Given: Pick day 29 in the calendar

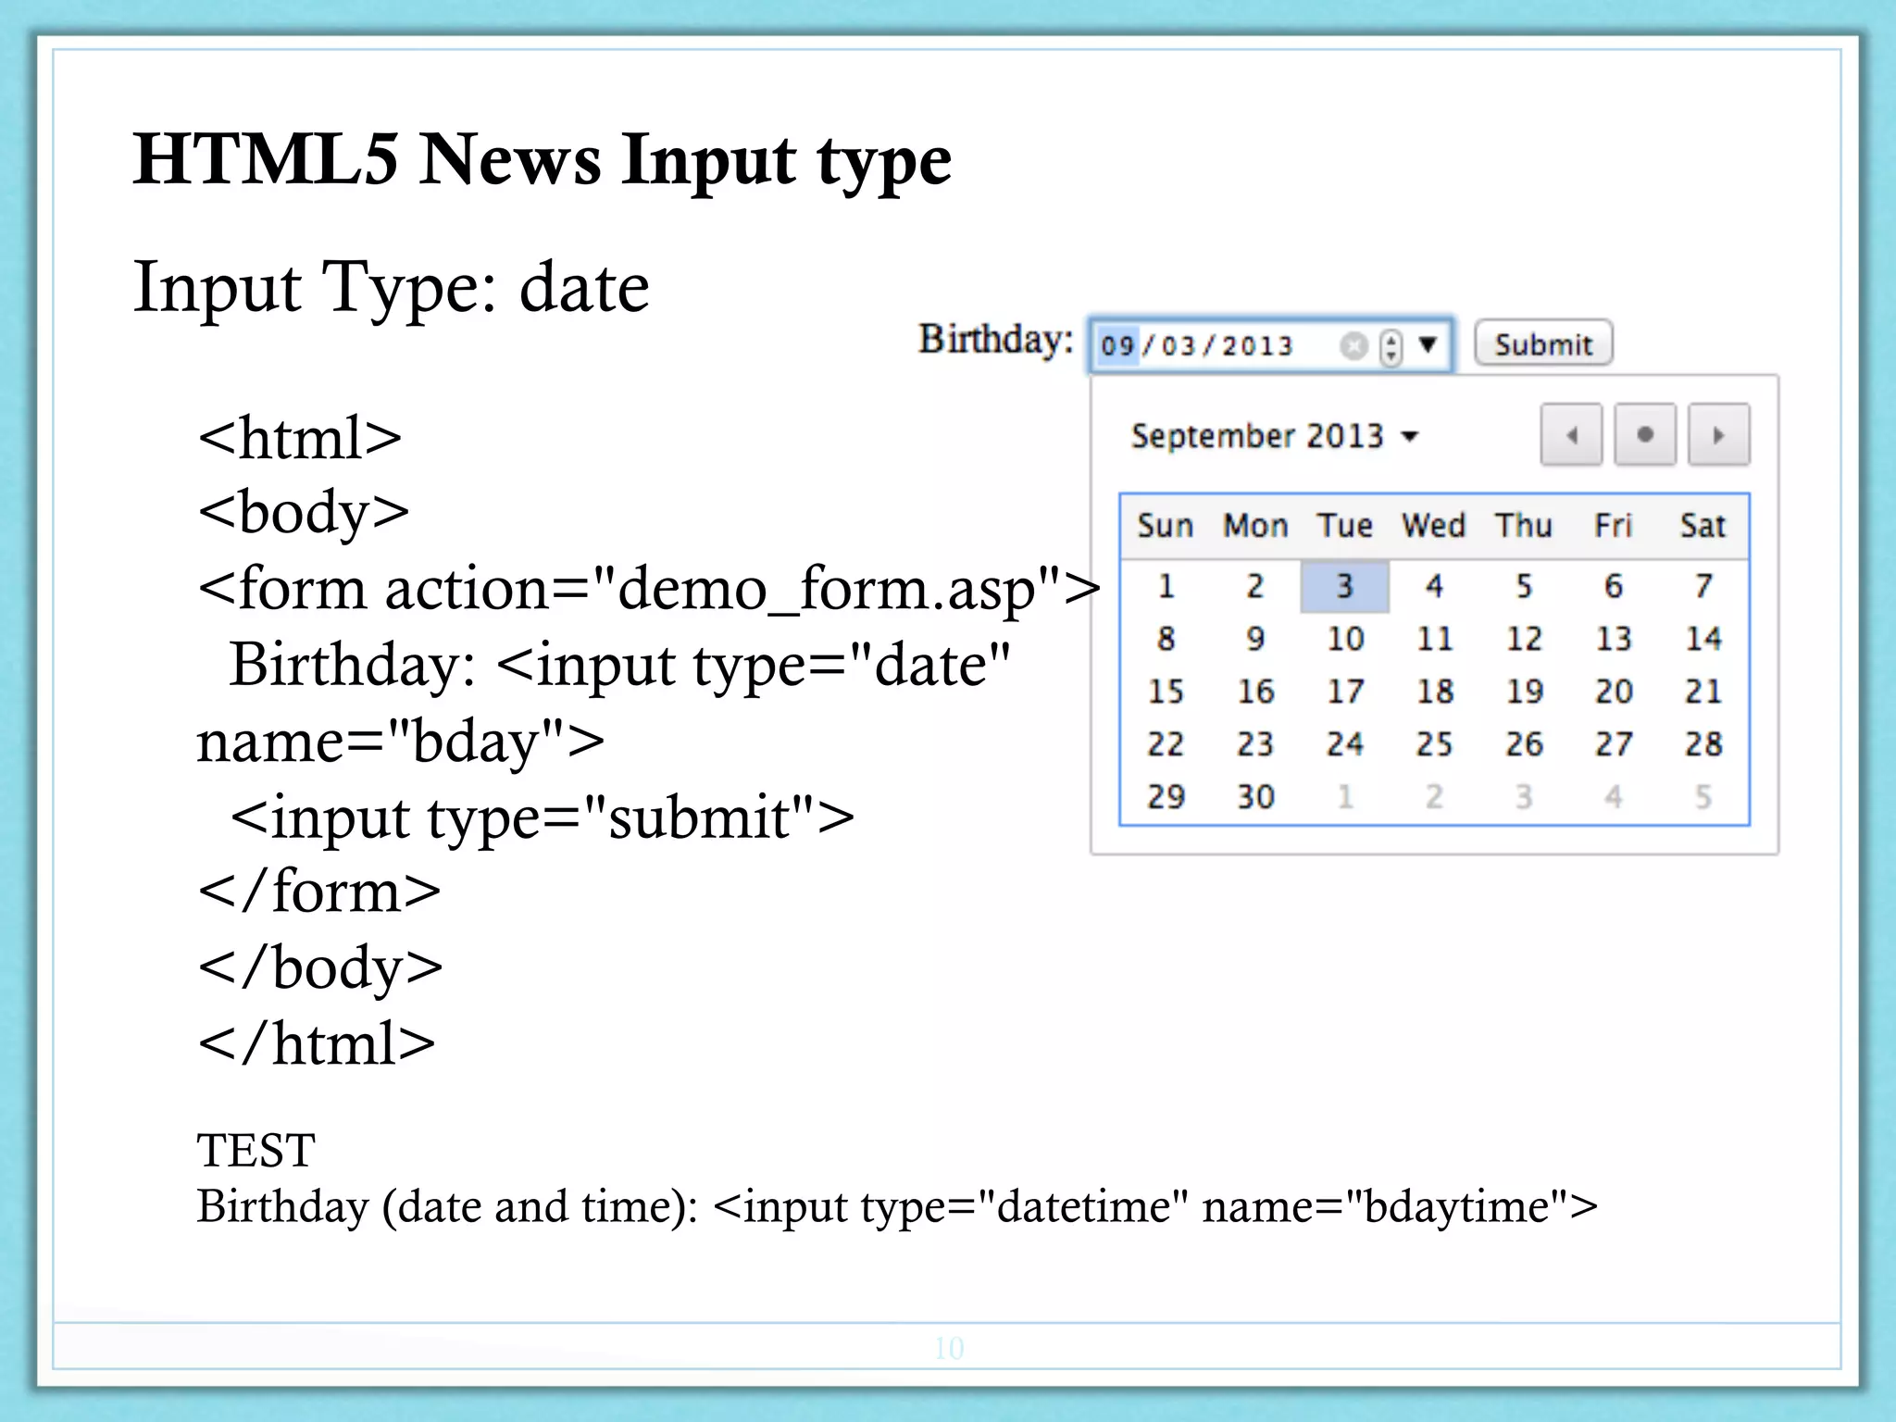Looking at the screenshot, I should click(1166, 797).
